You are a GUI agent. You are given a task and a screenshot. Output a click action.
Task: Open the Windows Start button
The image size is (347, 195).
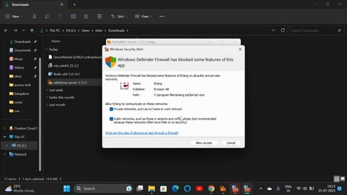click(67, 188)
